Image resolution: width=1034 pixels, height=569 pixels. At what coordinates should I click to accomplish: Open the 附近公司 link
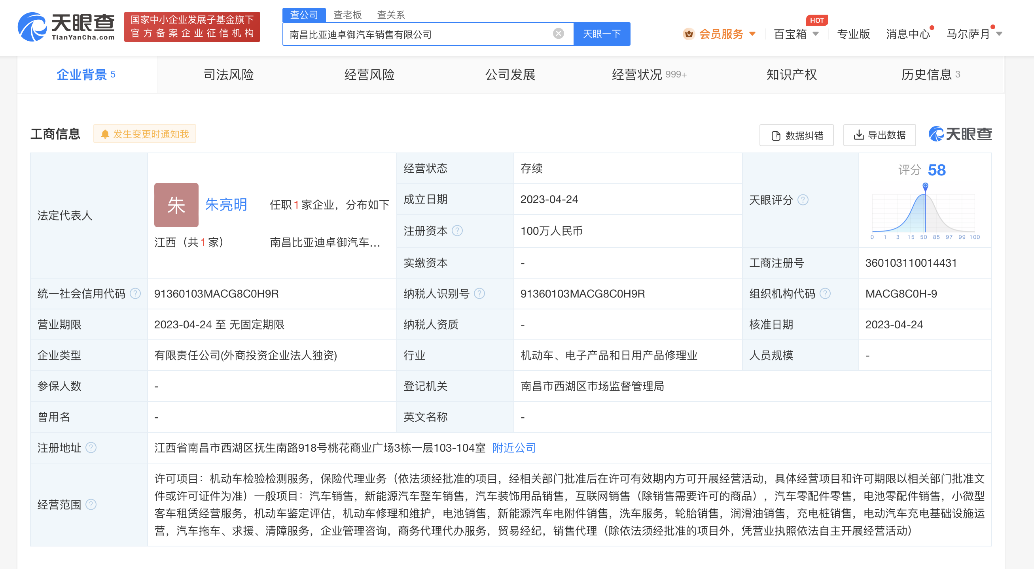[x=514, y=448]
